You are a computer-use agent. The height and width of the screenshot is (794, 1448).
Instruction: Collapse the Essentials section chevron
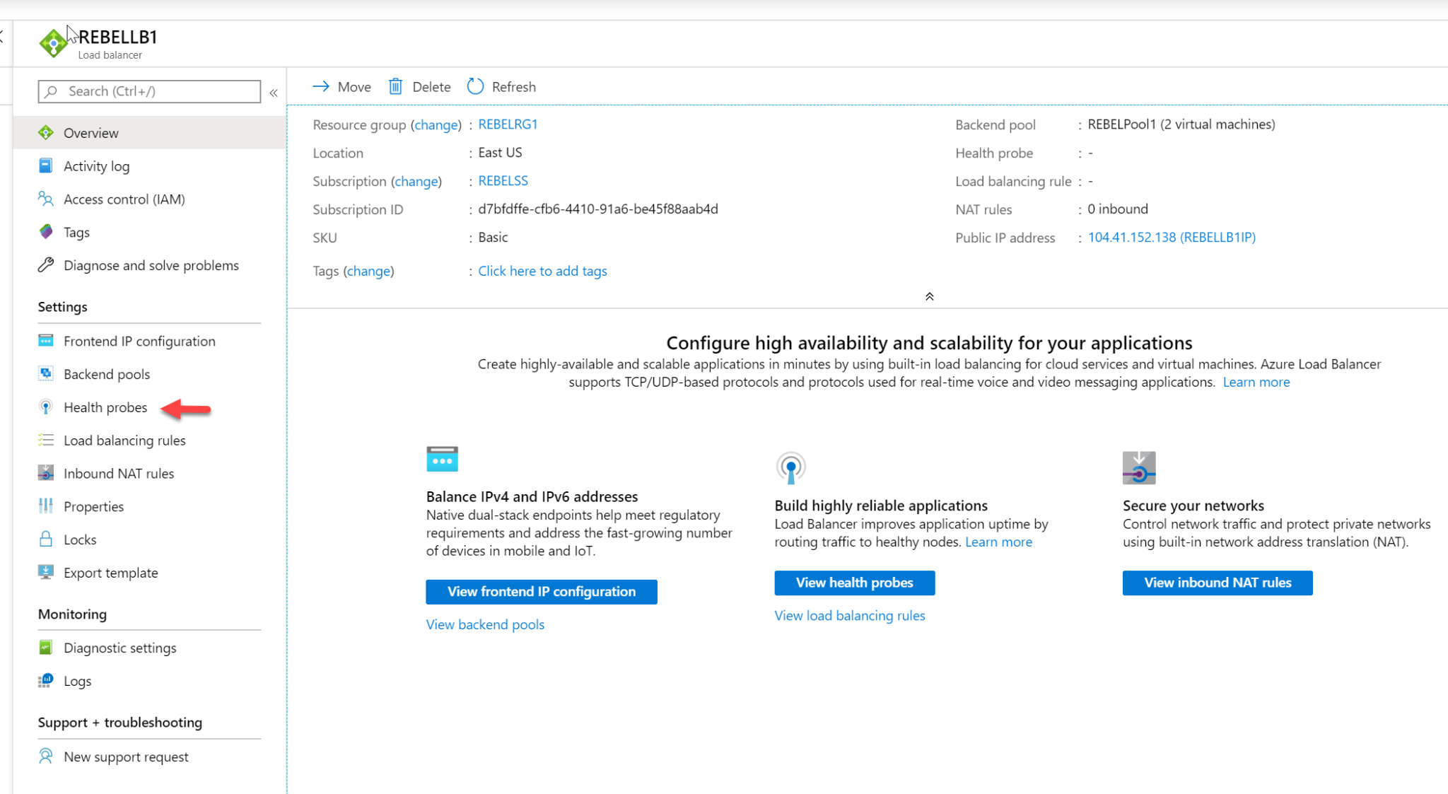point(929,296)
